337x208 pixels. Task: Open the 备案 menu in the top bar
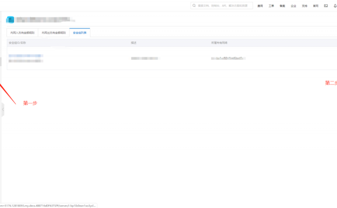tap(282, 6)
